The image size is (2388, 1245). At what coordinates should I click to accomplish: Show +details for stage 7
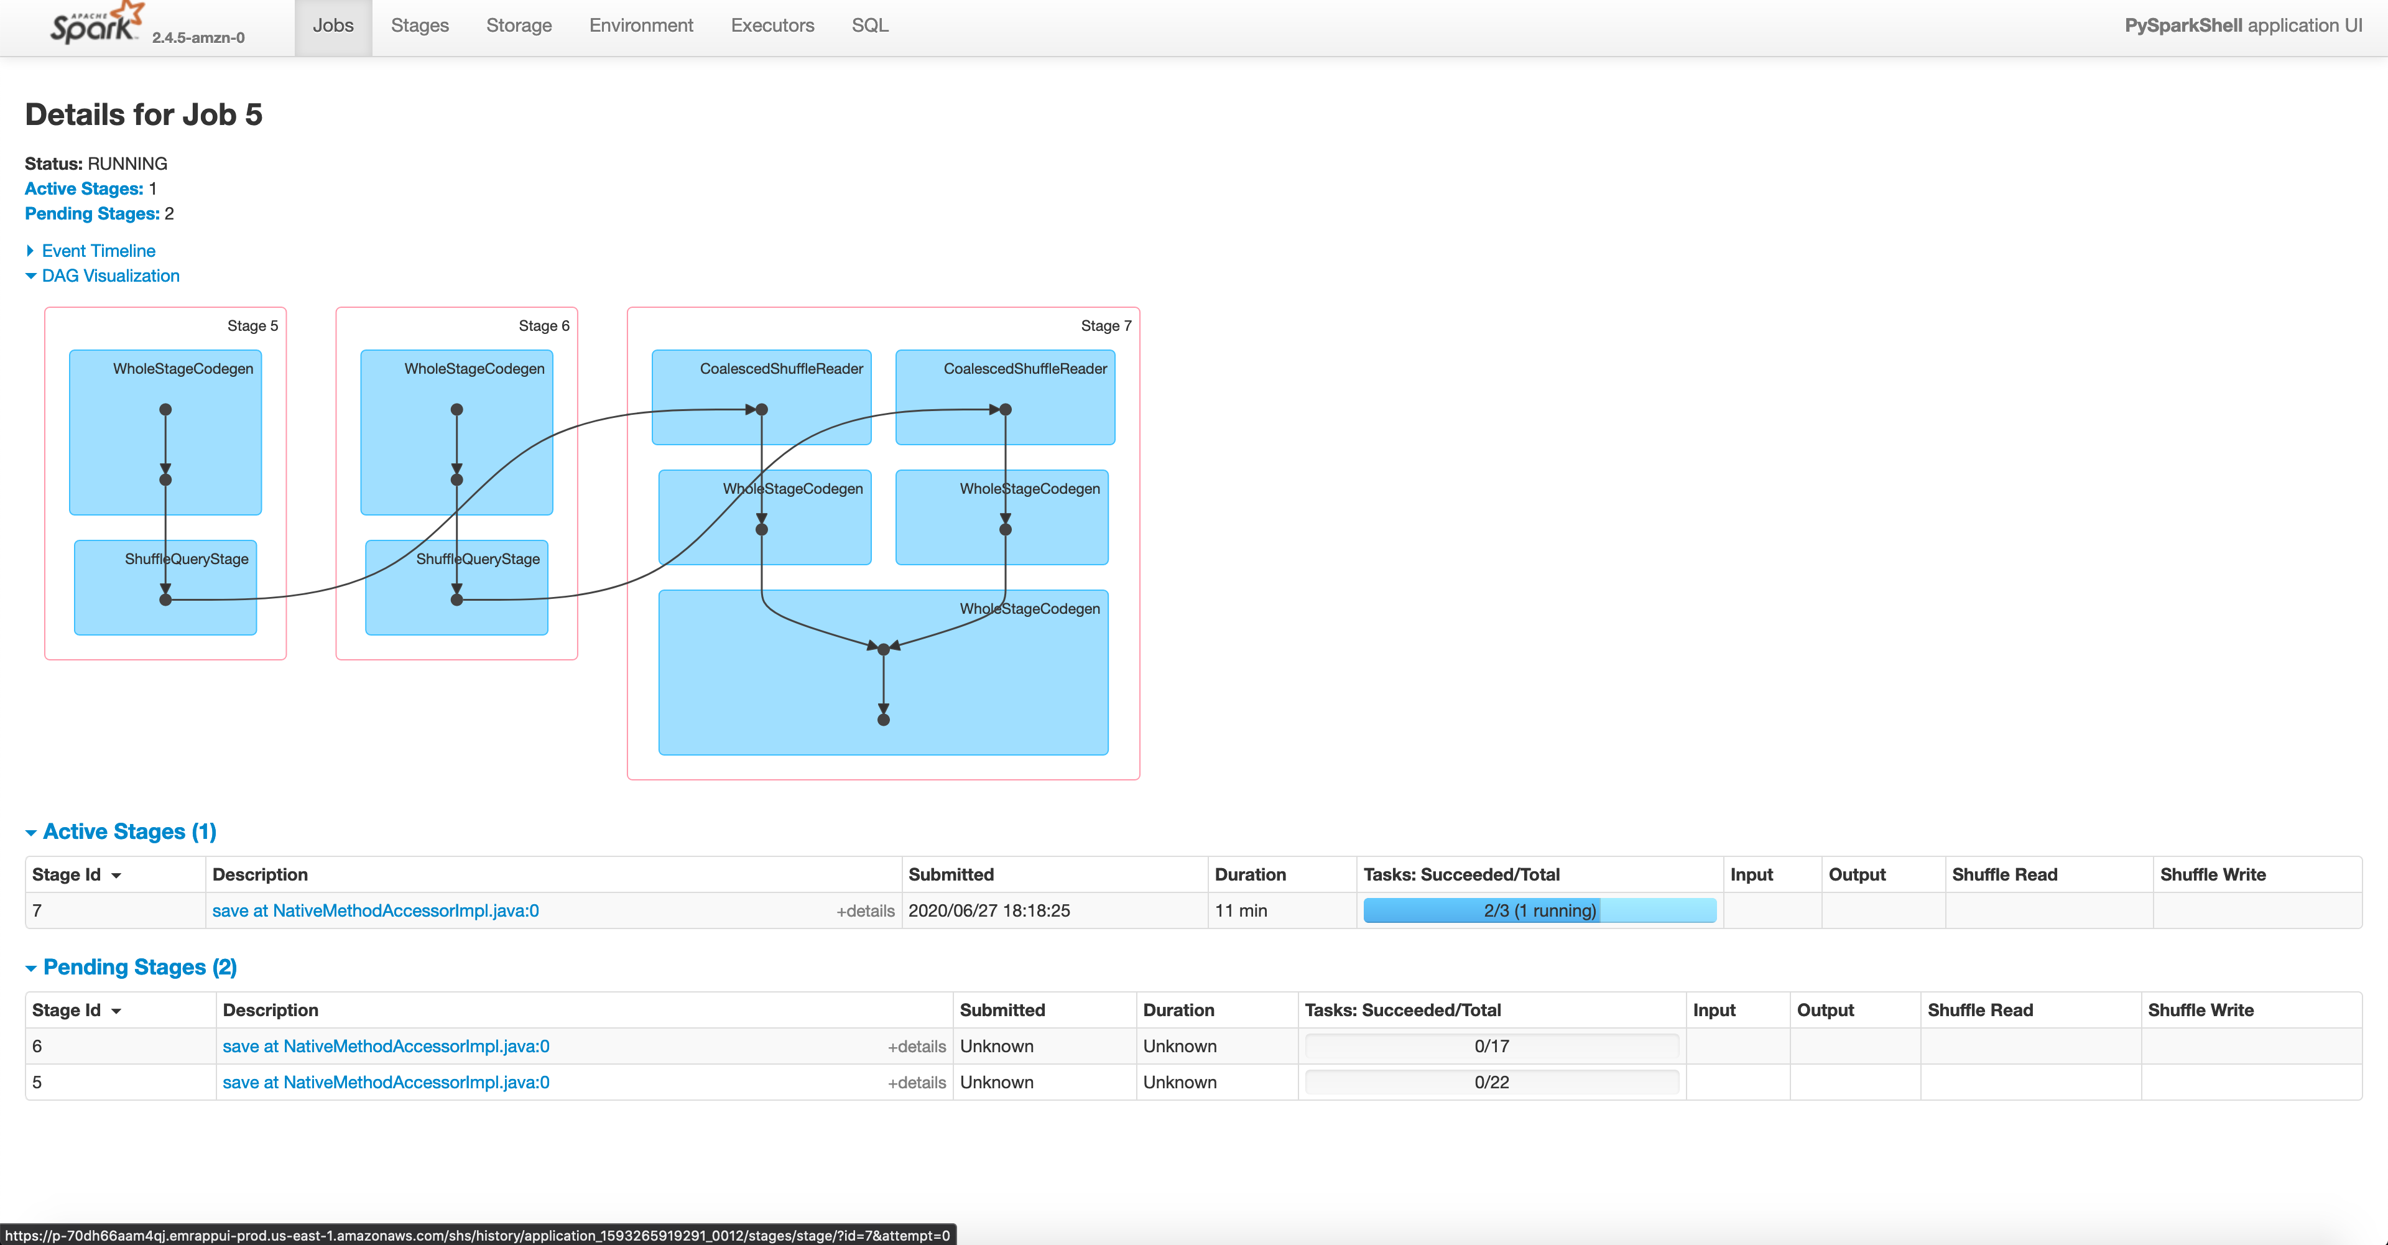click(864, 910)
